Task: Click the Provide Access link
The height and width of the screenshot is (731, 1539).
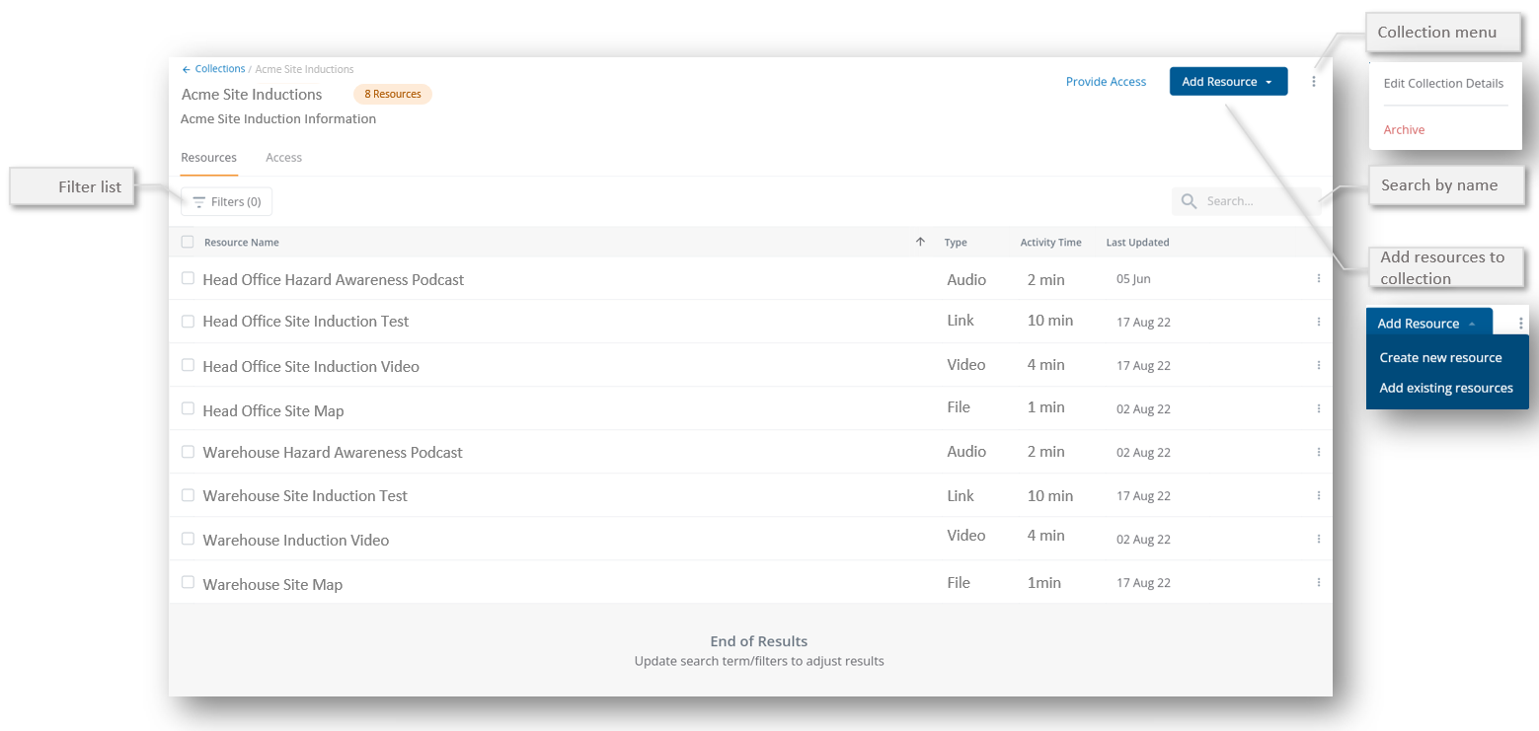Action: pos(1106,82)
